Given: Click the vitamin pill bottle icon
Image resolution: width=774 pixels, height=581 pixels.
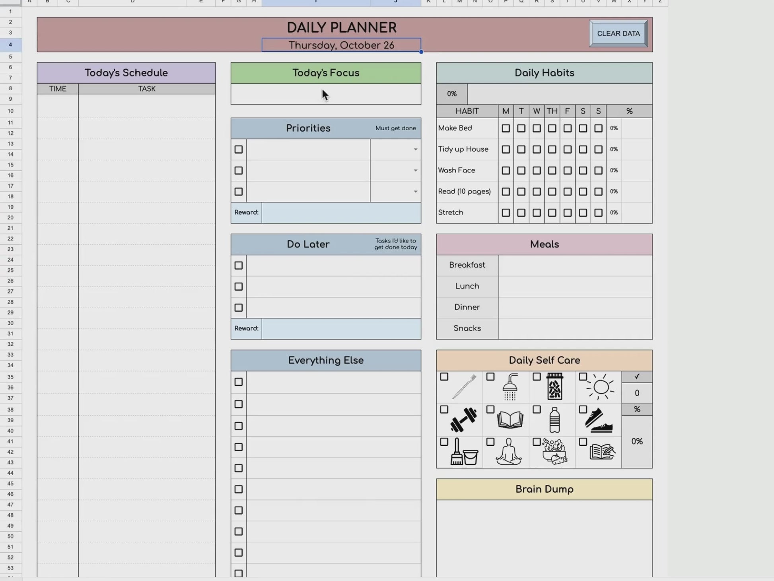Looking at the screenshot, I should (554, 387).
